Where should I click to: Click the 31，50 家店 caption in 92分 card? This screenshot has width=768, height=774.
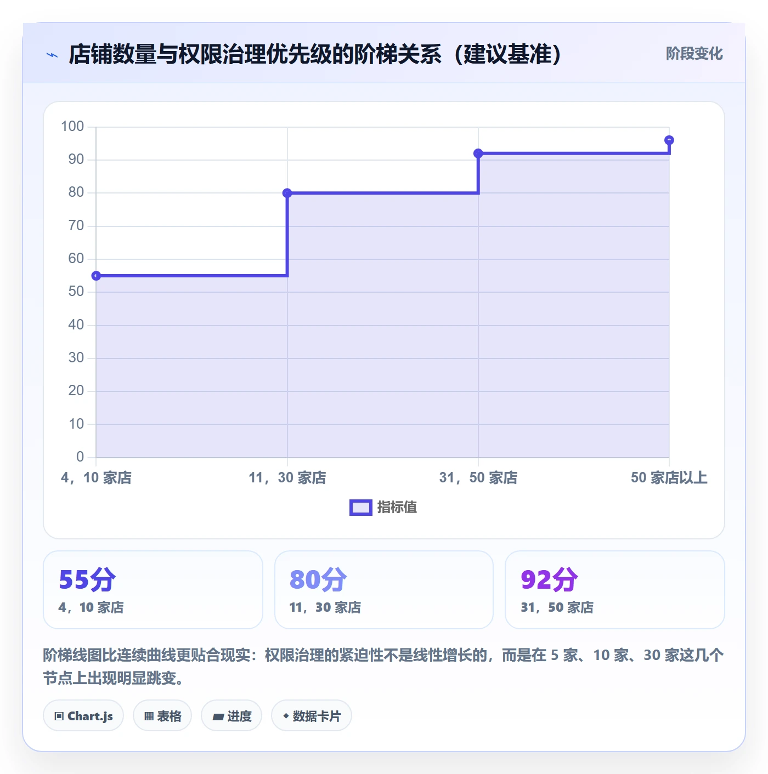tap(557, 607)
